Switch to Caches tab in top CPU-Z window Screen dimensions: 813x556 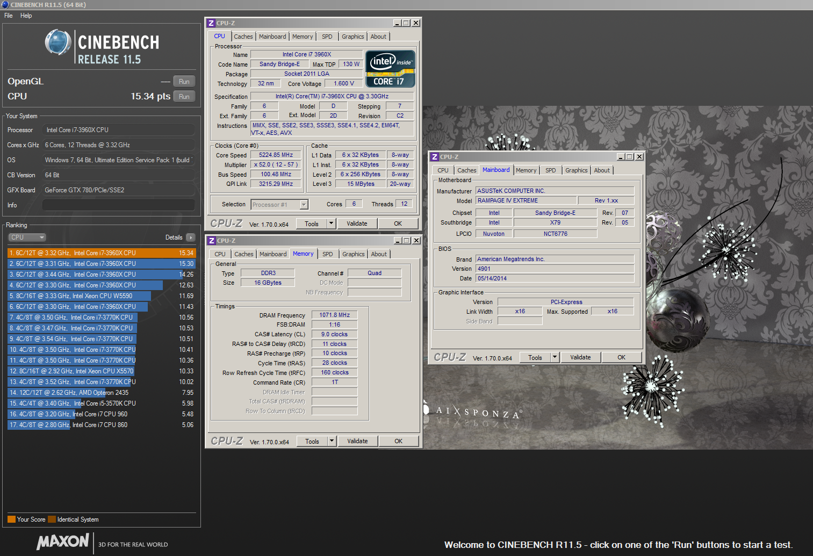tap(243, 37)
